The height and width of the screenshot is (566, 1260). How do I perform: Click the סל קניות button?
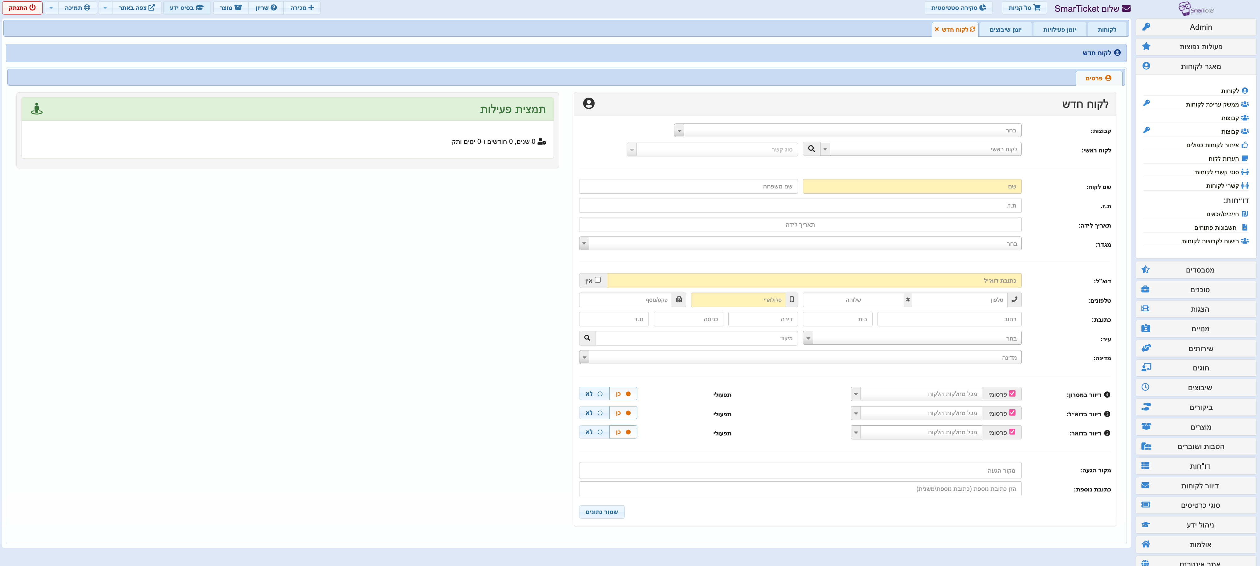[1024, 8]
